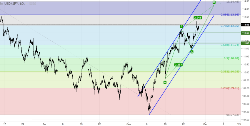
Task: Click the 2.245 ratio label
Action: pyautogui.click(x=198, y=18)
